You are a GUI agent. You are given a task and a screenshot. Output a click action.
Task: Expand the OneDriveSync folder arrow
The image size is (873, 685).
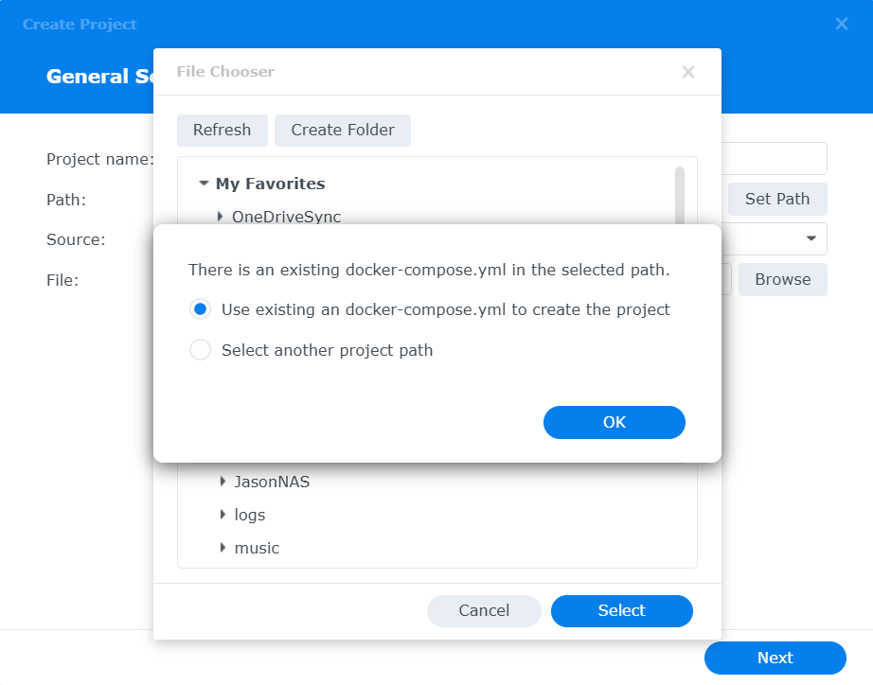(x=221, y=217)
